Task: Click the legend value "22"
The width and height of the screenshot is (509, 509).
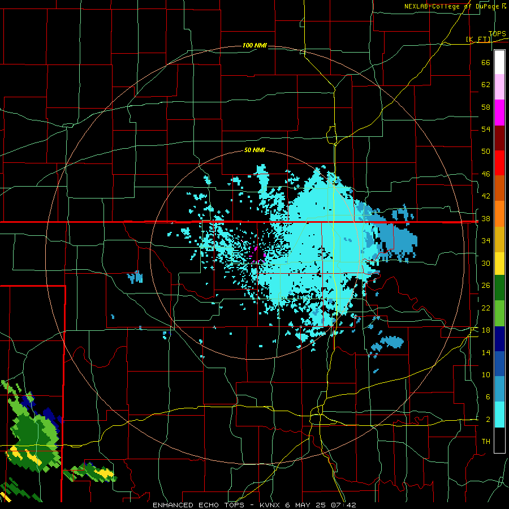Action: 486,308
